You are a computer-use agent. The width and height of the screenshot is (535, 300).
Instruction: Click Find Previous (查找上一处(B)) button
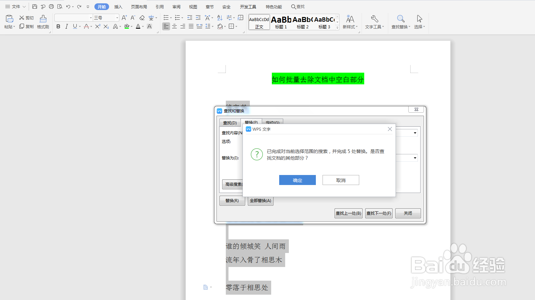point(349,213)
